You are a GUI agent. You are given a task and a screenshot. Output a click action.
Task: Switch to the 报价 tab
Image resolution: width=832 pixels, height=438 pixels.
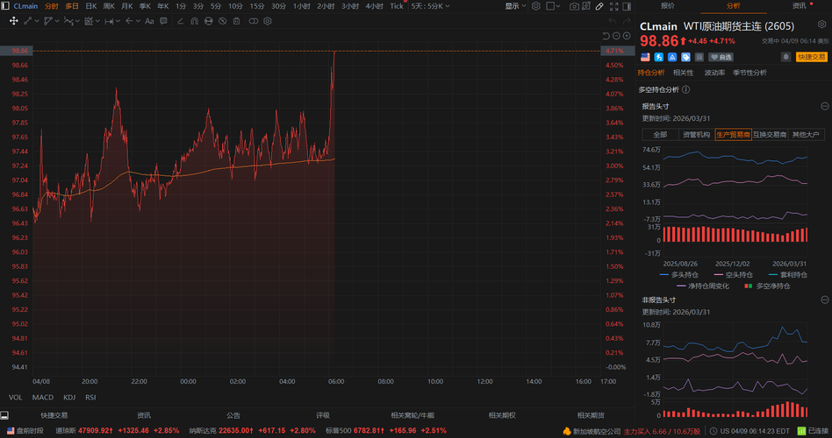[668, 6]
